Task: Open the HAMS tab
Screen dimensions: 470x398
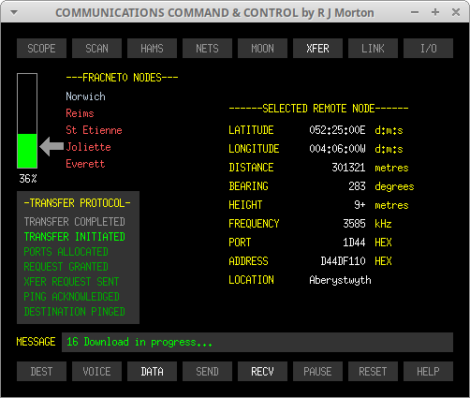Action: point(152,49)
